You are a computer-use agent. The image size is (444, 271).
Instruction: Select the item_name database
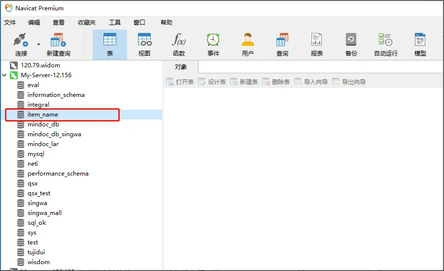43,115
